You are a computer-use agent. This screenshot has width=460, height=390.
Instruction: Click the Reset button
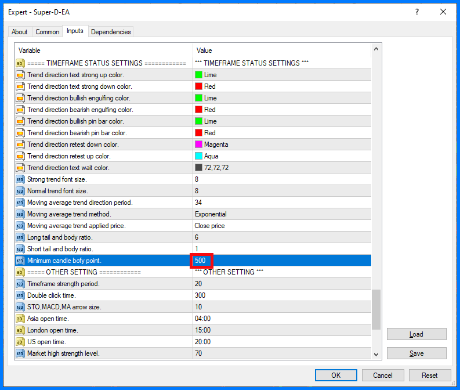pyautogui.click(x=429, y=375)
